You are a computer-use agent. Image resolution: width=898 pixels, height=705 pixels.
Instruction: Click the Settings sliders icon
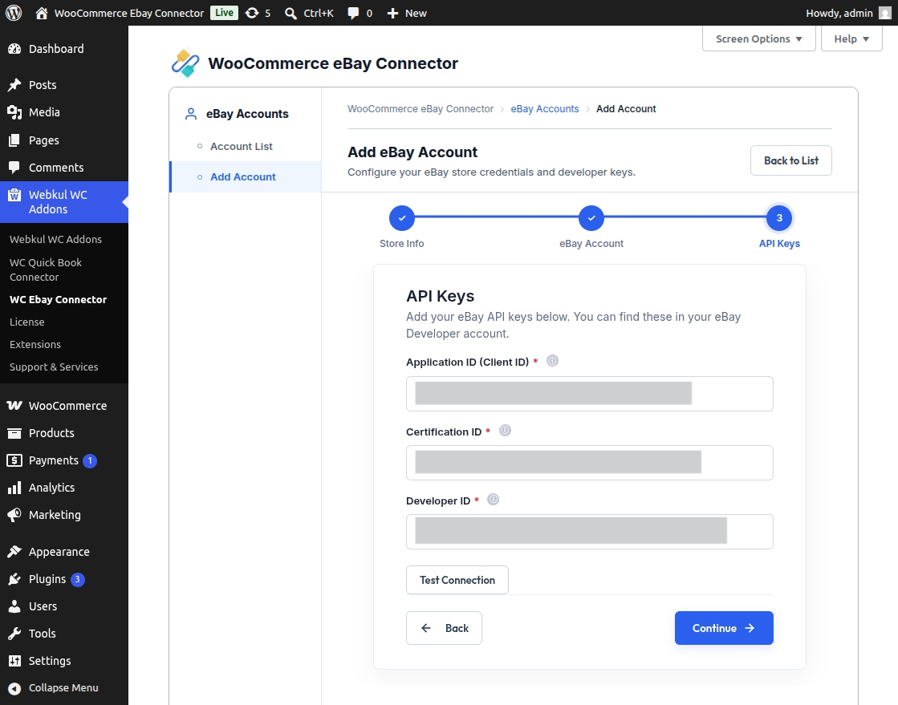(x=14, y=661)
